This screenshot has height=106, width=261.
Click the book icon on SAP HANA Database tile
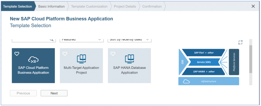tap(129, 59)
